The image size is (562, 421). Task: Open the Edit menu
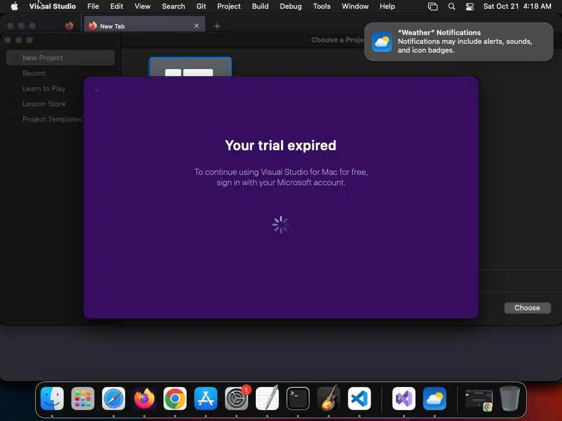pos(116,6)
